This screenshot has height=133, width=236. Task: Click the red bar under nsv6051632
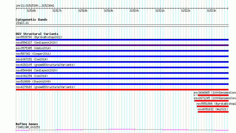point(213,112)
